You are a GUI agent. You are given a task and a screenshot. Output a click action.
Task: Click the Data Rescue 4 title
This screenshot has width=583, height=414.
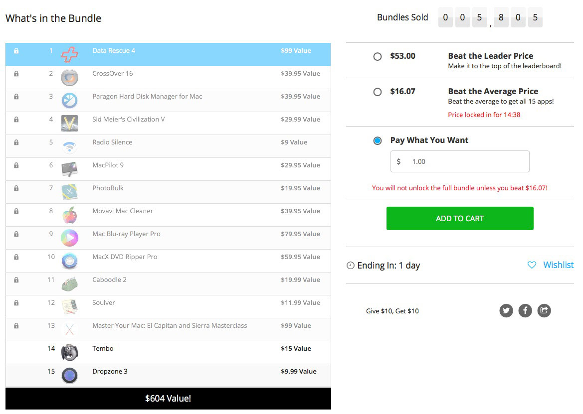(114, 50)
